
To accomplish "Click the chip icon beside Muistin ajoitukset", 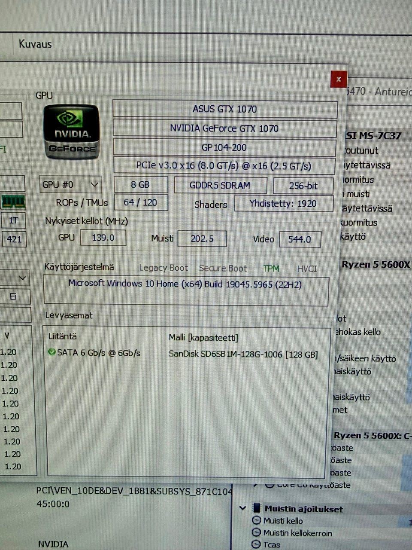I will [257, 509].
